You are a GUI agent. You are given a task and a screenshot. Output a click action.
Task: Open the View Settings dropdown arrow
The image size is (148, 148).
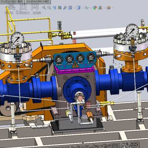click(112, 8)
